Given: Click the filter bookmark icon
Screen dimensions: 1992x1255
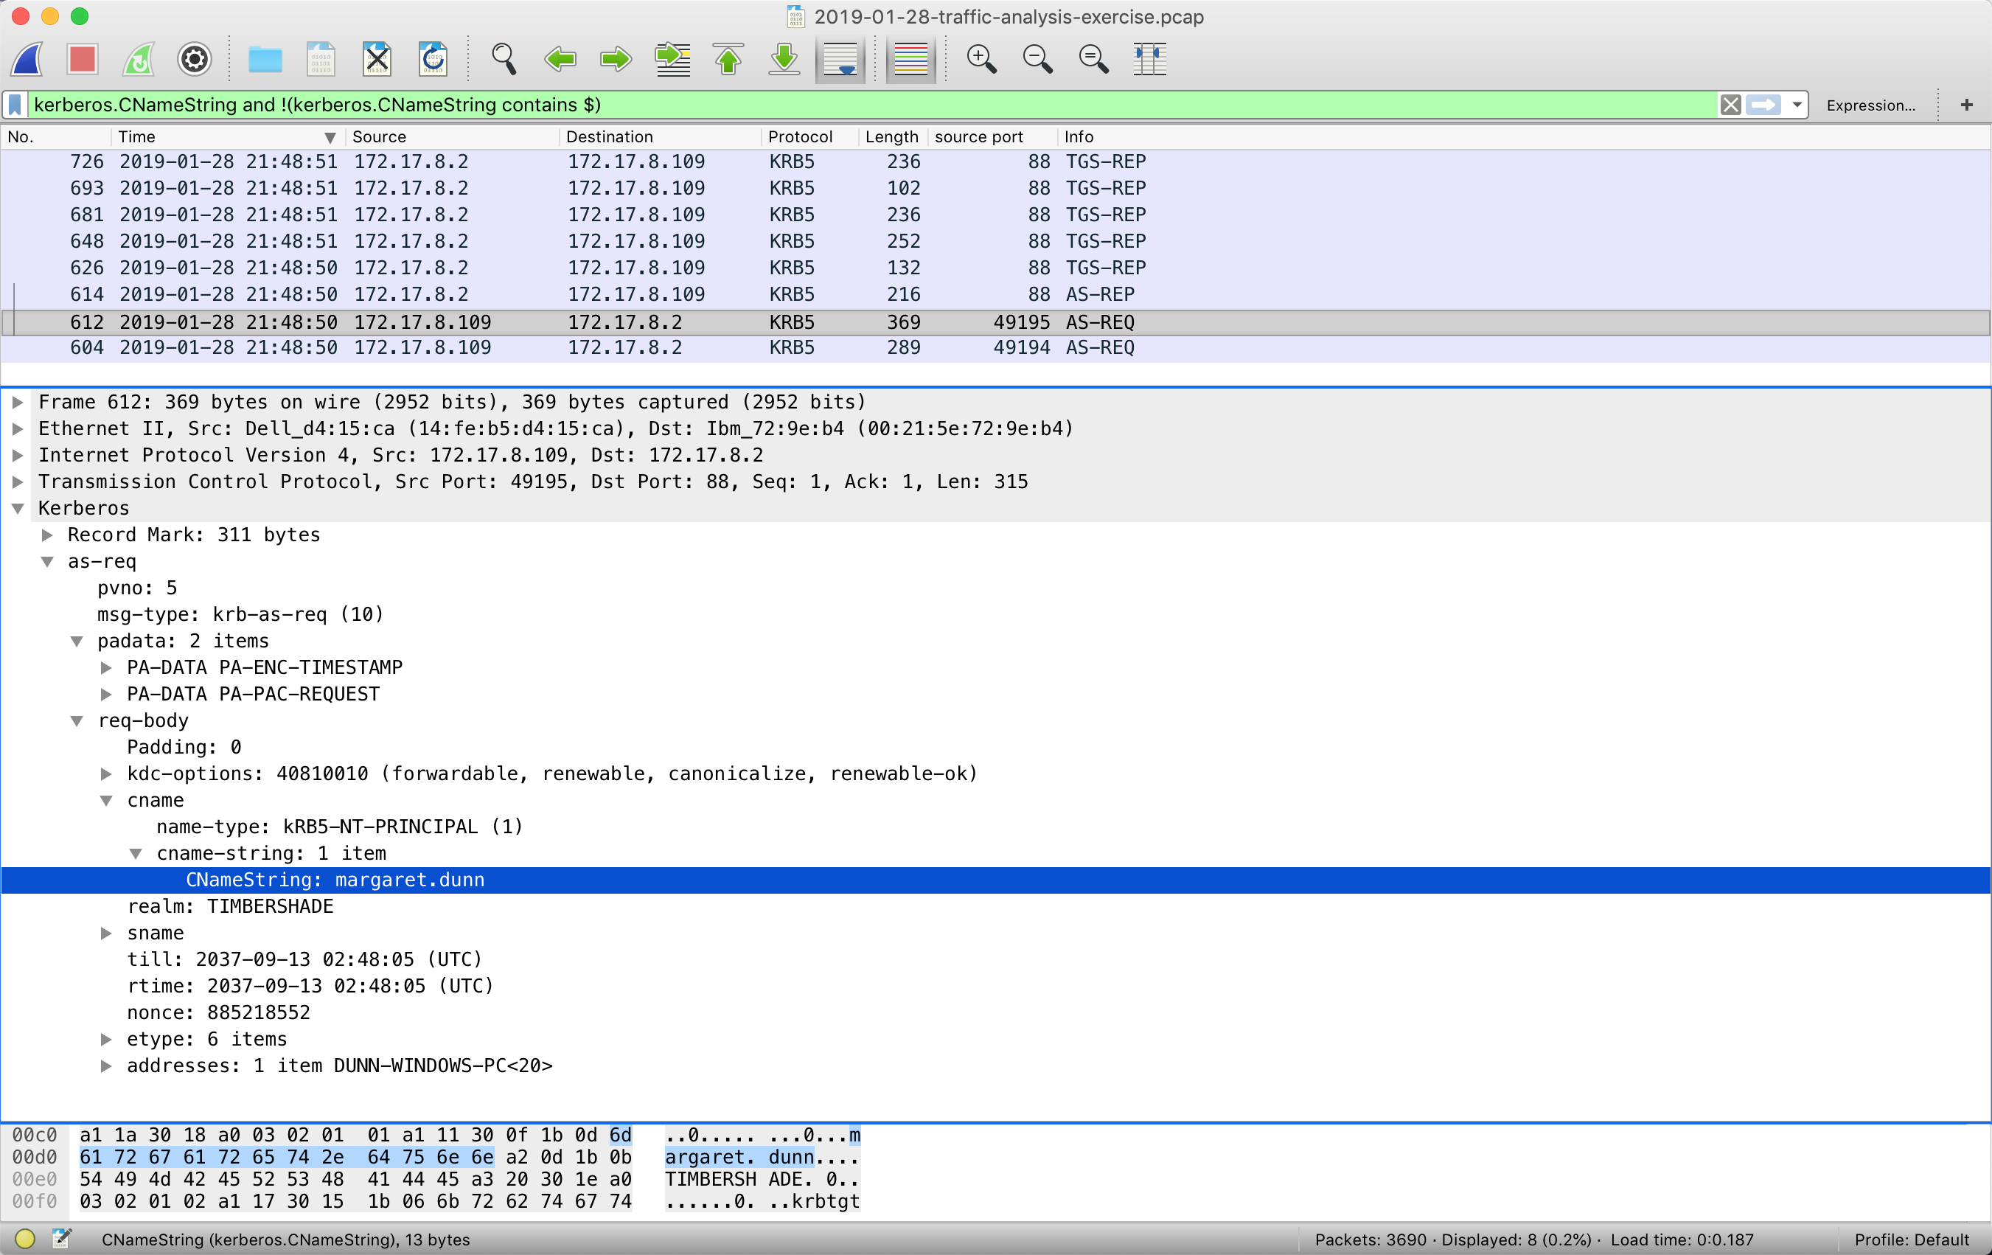Looking at the screenshot, I should [15, 105].
